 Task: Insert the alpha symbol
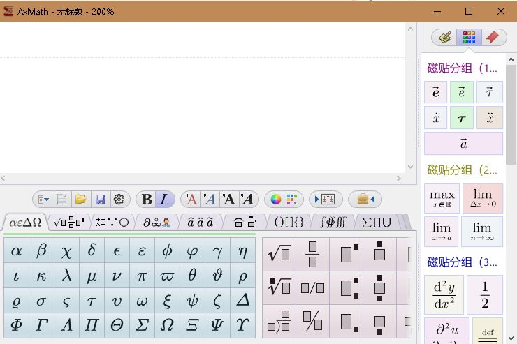click(16, 251)
